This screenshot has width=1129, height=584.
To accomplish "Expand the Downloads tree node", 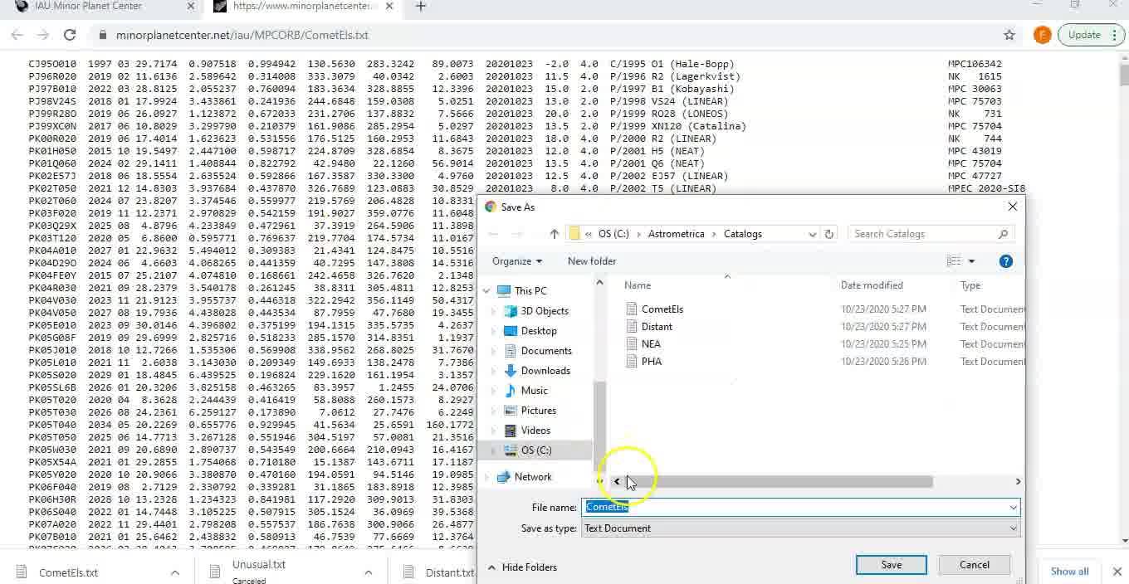I will pos(494,371).
